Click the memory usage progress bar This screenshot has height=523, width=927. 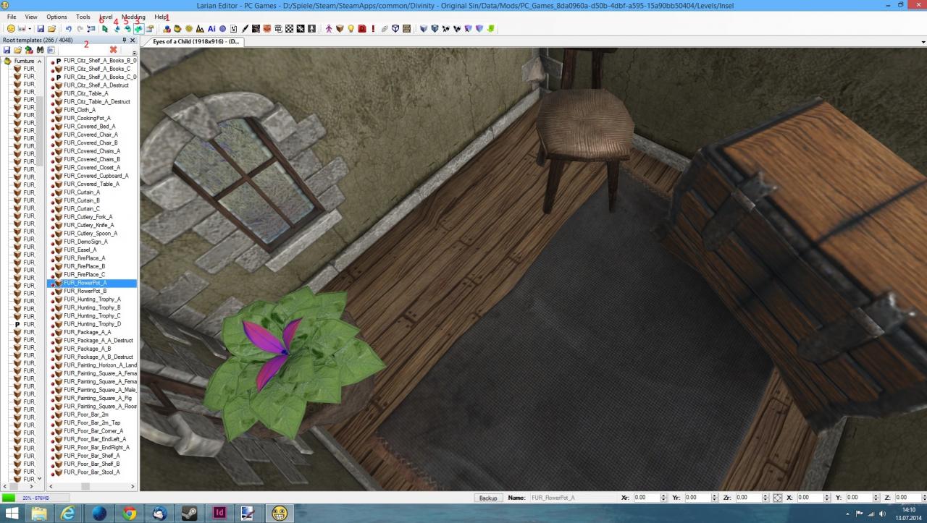pyautogui.click(x=36, y=498)
